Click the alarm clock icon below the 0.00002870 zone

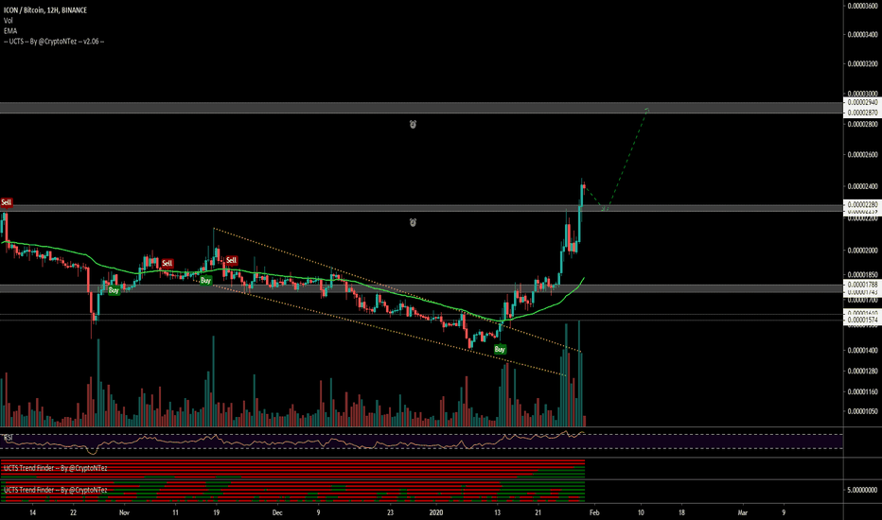[413, 124]
